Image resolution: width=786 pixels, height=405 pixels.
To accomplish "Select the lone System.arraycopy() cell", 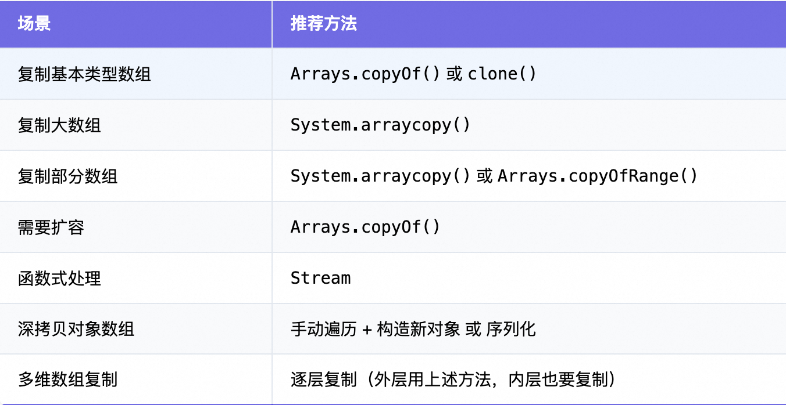I will [x=529, y=125].
